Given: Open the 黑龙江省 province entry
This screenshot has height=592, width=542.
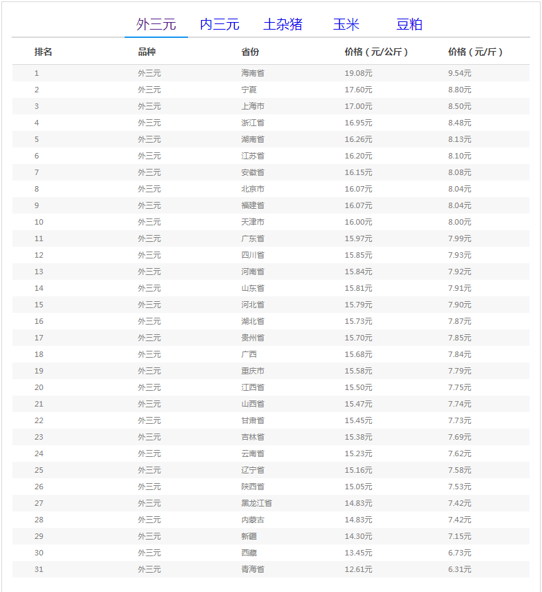Looking at the screenshot, I should pyautogui.click(x=256, y=503).
